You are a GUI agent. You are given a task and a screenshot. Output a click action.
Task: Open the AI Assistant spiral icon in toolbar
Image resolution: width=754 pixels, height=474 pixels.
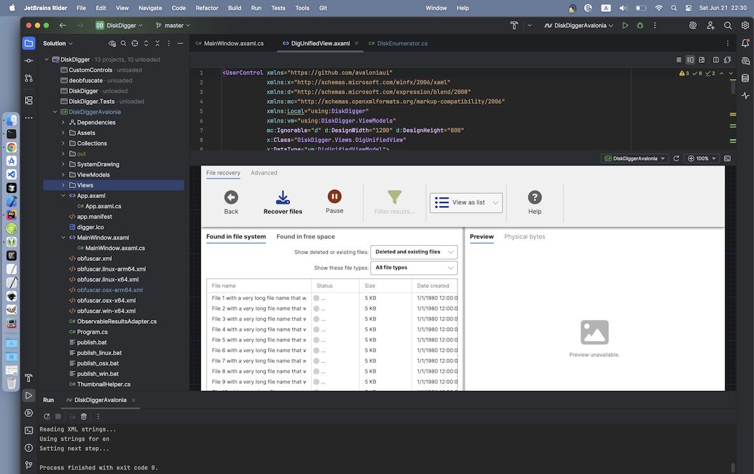pos(693,26)
